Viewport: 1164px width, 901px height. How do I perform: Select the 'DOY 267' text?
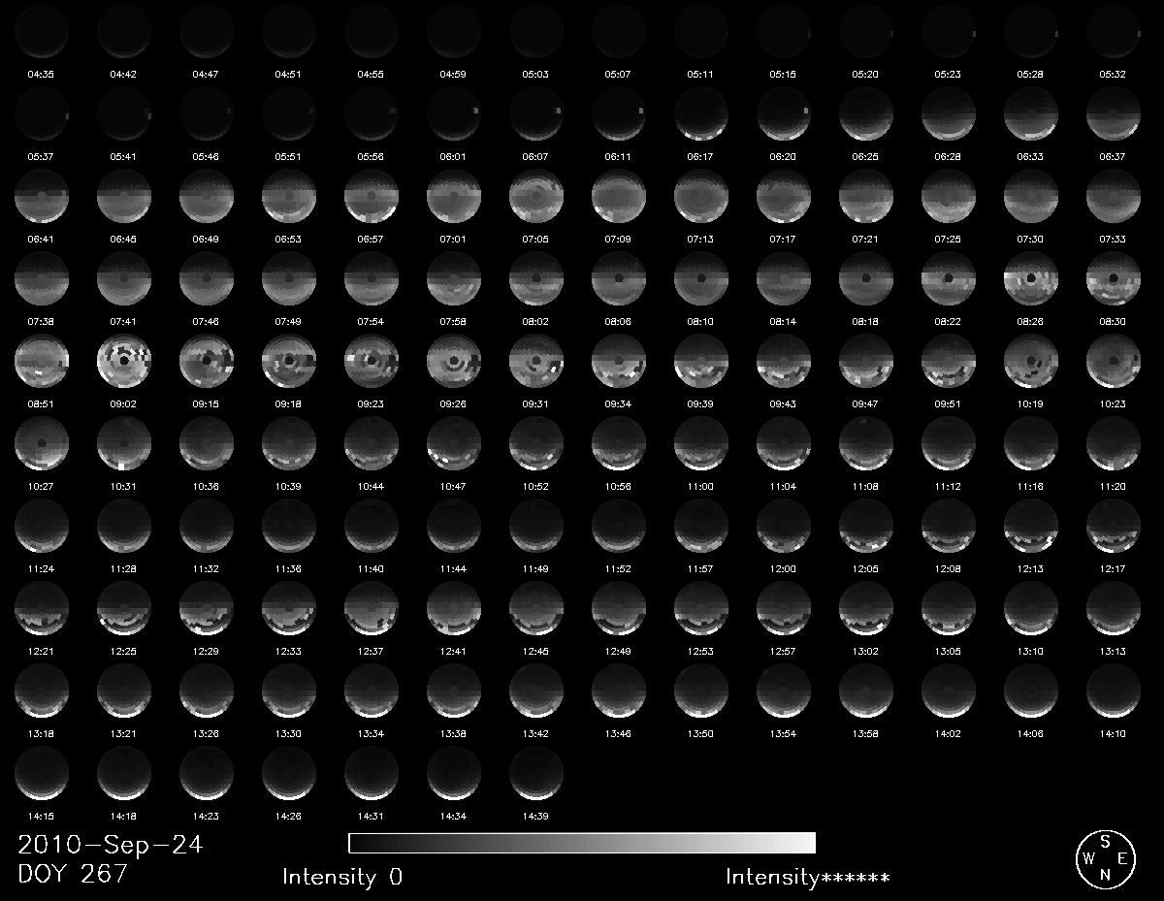point(73,874)
